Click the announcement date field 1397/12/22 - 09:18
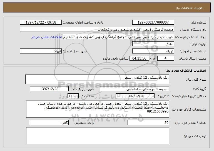This screenshot has width=214, height=151. point(41,22)
